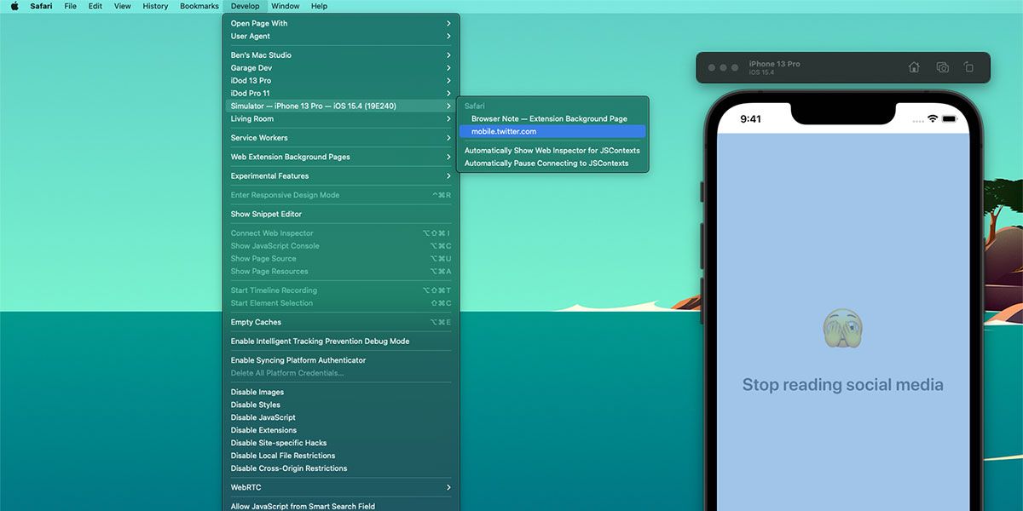This screenshot has width=1023, height=511.
Task: Click the Wi-Fi icon in iPhone status bar
Action: pos(933,118)
